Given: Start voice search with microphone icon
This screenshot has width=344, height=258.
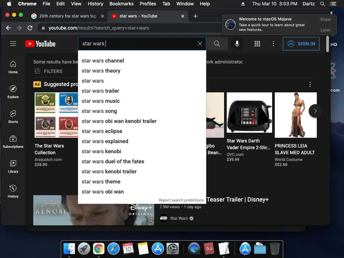Looking at the screenshot, I should (237, 44).
